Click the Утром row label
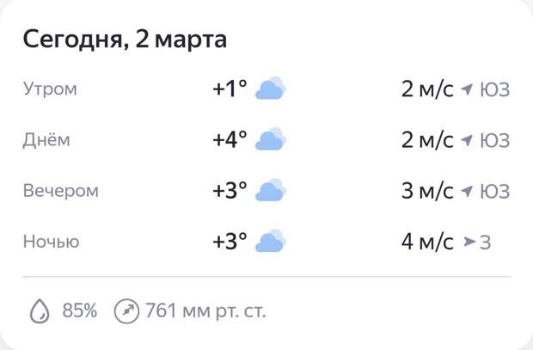 [x=50, y=89]
